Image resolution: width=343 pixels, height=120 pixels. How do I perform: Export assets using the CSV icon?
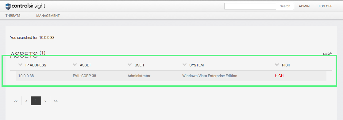[x=327, y=54]
